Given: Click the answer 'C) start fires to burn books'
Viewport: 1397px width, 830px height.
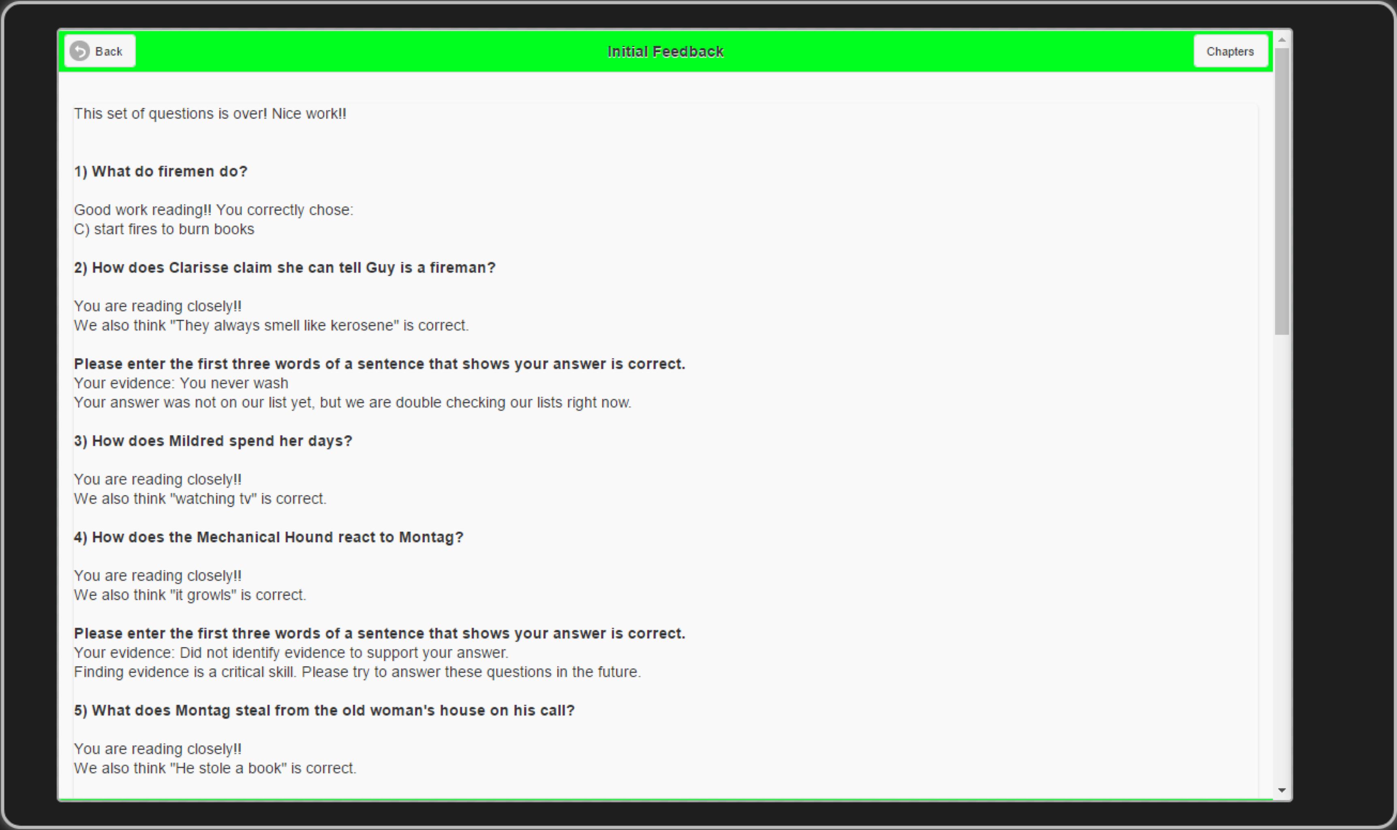Looking at the screenshot, I should point(164,229).
